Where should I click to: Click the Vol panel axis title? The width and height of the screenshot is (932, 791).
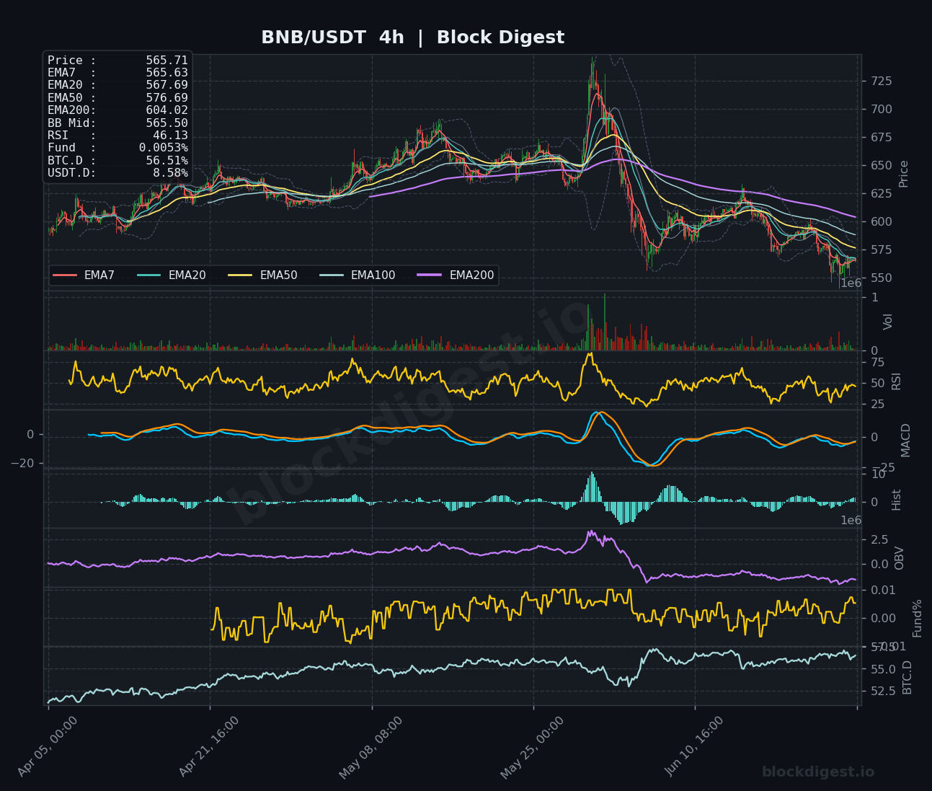pos(888,322)
